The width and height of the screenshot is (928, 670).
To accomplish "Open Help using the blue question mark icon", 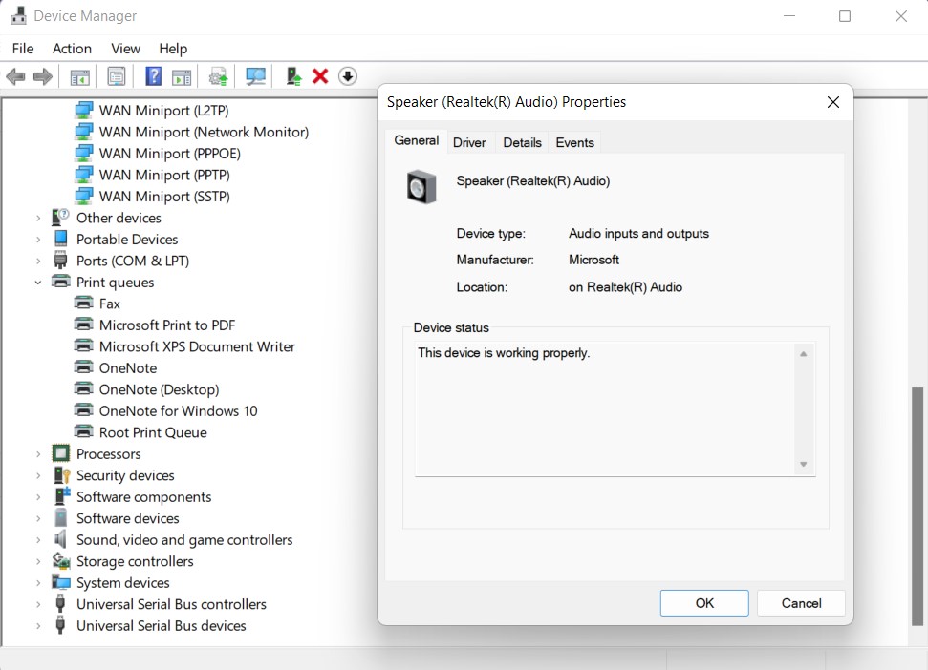I will pyautogui.click(x=154, y=75).
